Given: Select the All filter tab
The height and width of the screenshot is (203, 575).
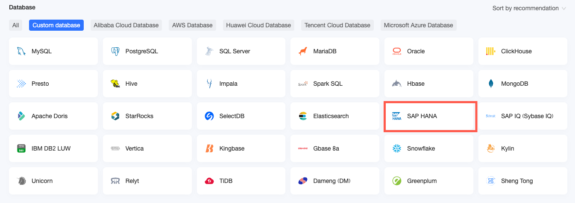Looking at the screenshot, I should [16, 25].
